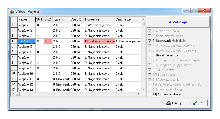Check the 'Kasowanie alarmu' option
The image size is (220, 119).
click(x=150, y=94)
